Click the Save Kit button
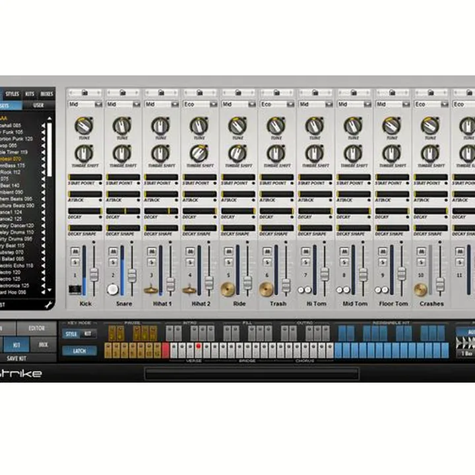 [x=16, y=358]
